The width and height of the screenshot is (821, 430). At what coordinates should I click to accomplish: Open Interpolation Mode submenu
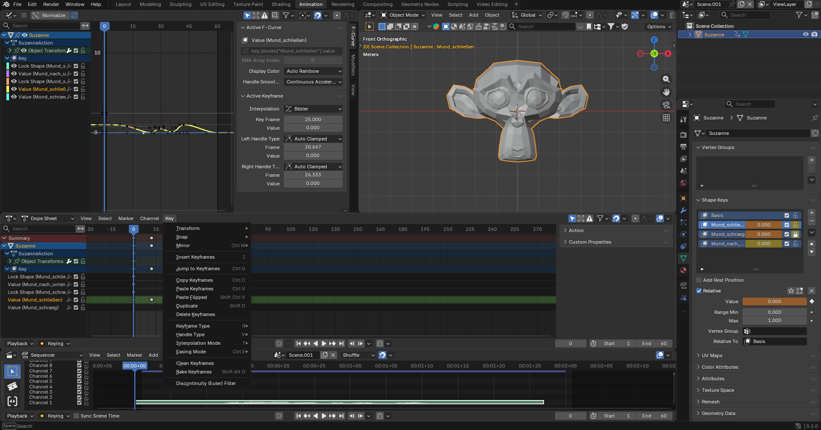(x=207, y=343)
